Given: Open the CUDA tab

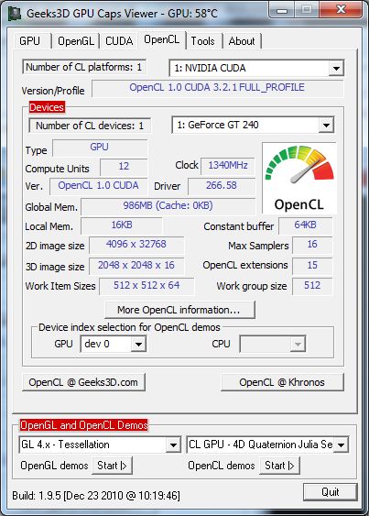Looking at the screenshot, I should pyautogui.click(x=119, y=41).
